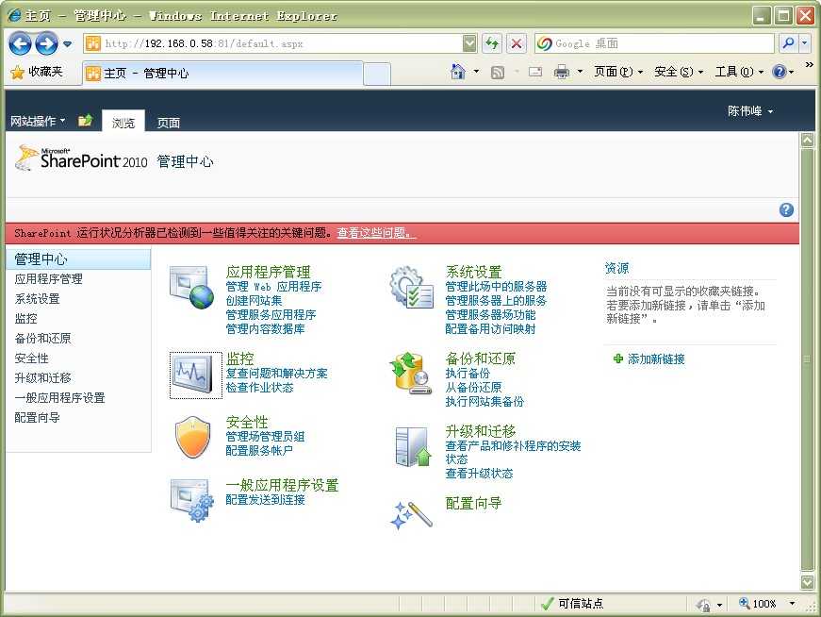Open the 管理内容数据库 link
Screen dimensions: 821x617
(x=265, y=329)
